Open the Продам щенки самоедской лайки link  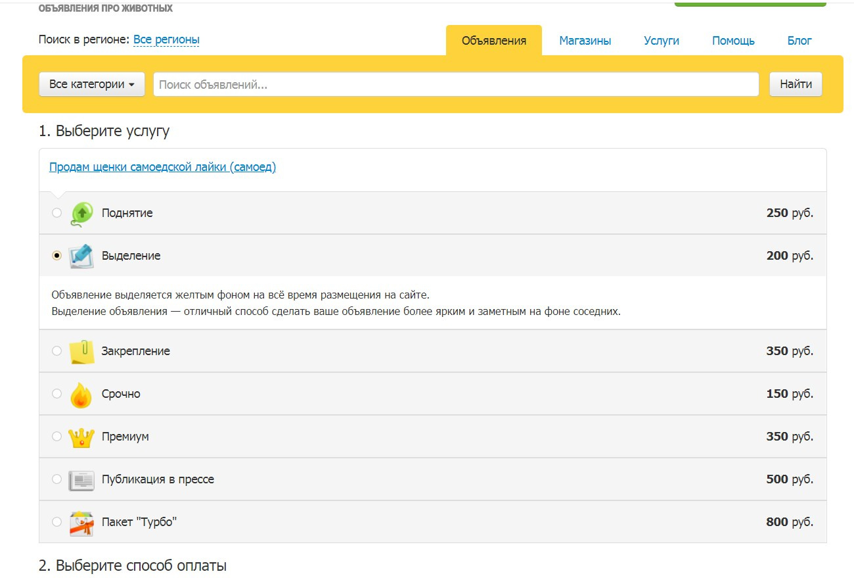pyautogui.click(x=162, y=167)
